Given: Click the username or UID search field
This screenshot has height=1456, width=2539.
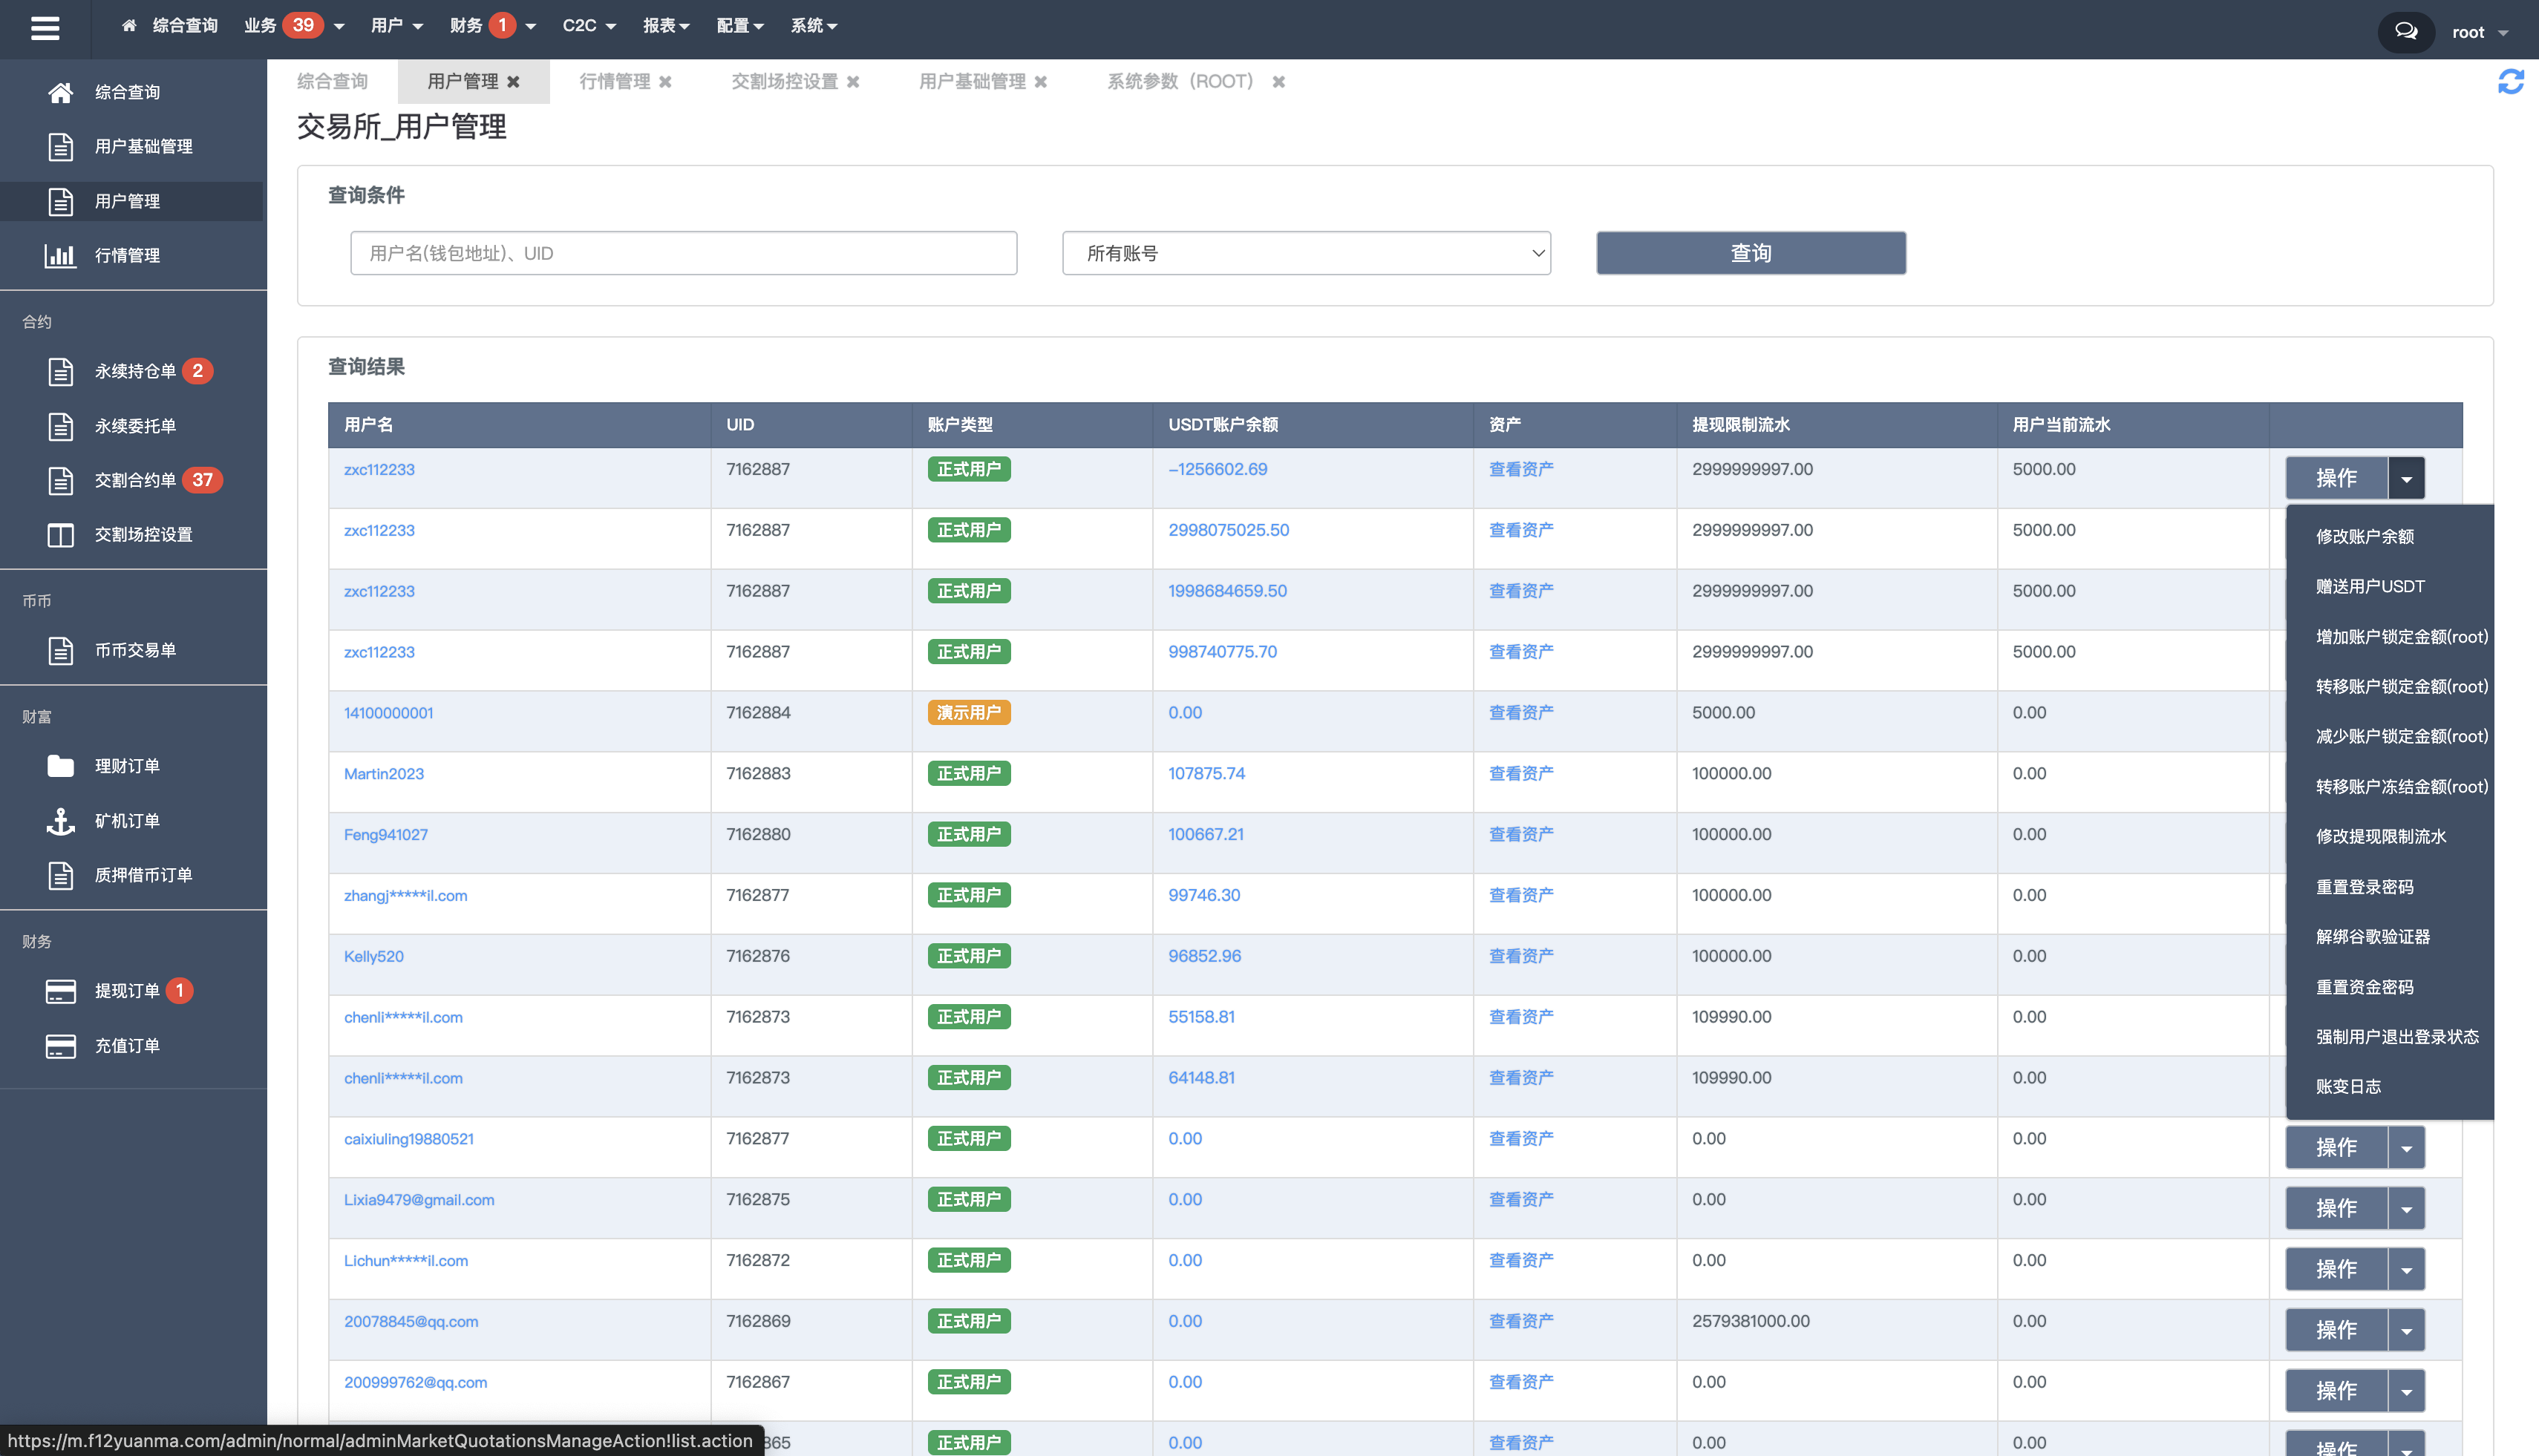Looking at the screenshot, I should pyautogui.click(x=683, y=253).
